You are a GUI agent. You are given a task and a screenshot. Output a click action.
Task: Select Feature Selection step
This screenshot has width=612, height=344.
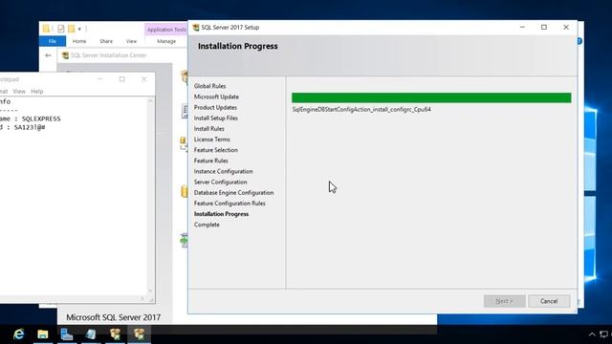click(216, 150)
